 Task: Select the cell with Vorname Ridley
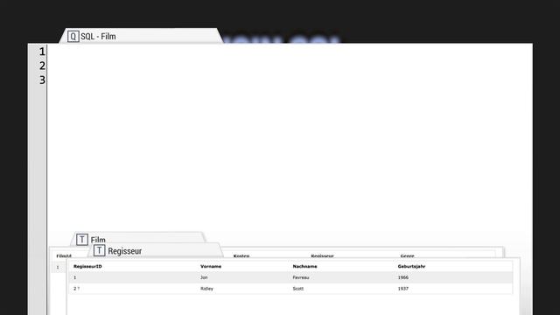[206, 289]
